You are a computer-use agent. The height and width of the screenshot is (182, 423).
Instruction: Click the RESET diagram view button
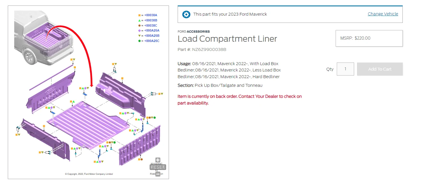(158, 167)
